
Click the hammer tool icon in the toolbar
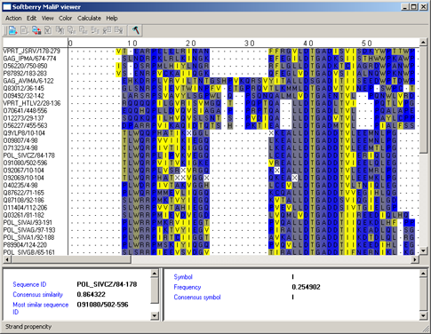pos(136,30)
